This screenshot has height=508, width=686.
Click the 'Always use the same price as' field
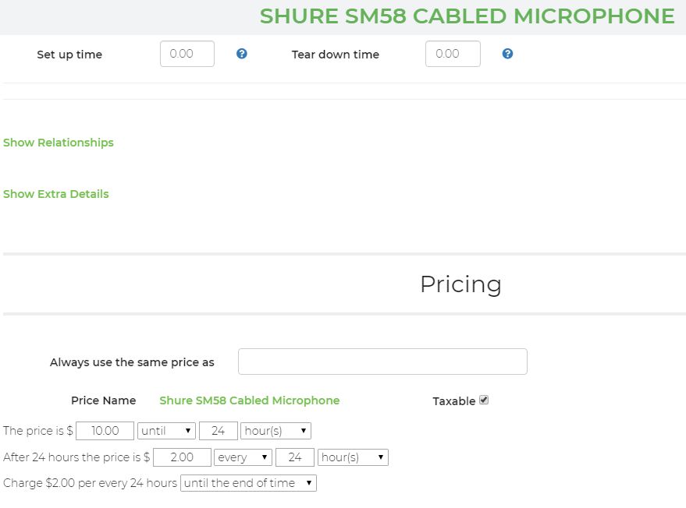pos(382,362)
